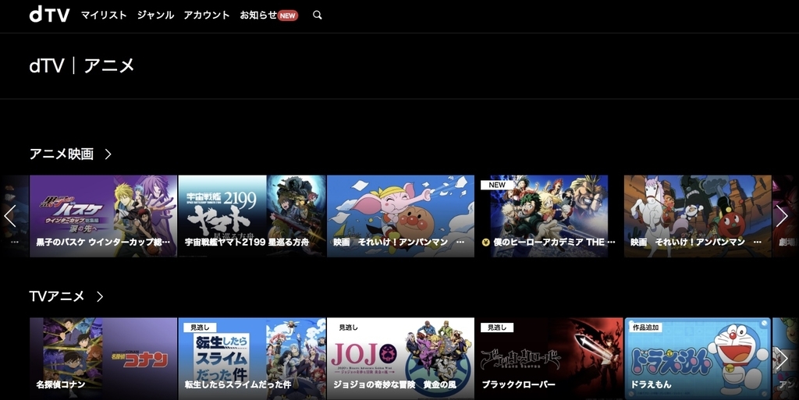Viewport: 799px width, 400px height.
Task: Open the ドラえもん series thumbnail
Action: (x=698, y=358)
